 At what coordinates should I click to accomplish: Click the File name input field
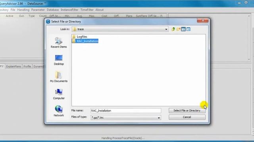point(126,110)
